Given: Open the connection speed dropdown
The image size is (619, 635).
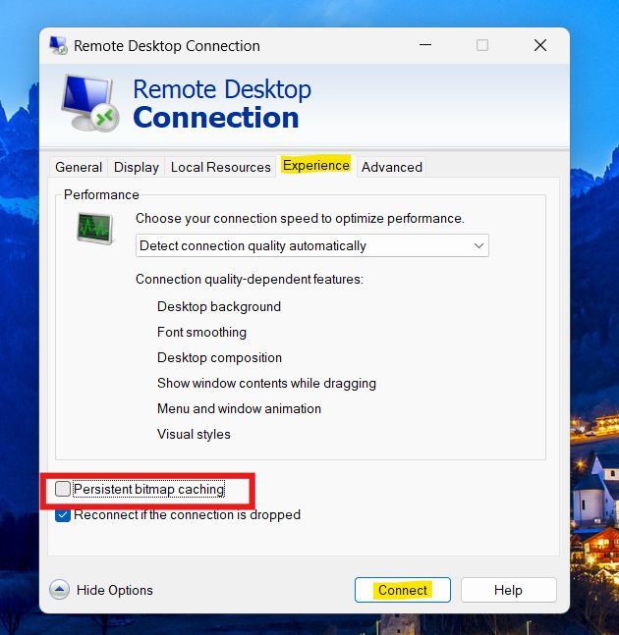Looking at the screenshot, I should click(x=312, y=245).
